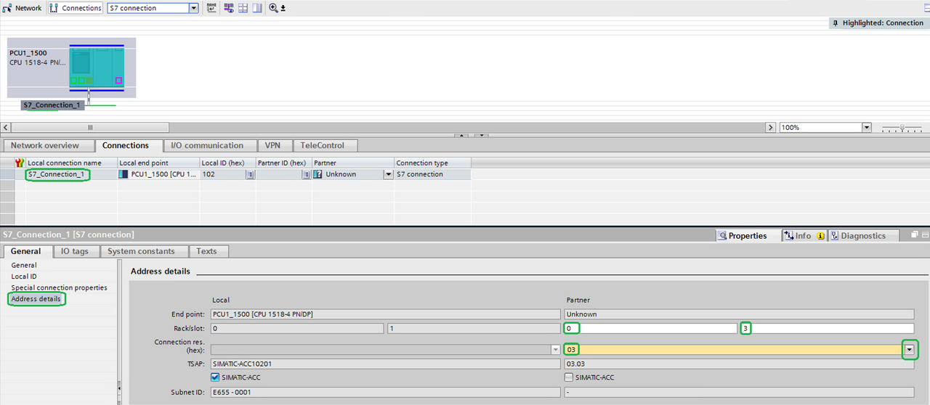Select Local ID in properties navigation
The image size is (930, 405).
24,277
